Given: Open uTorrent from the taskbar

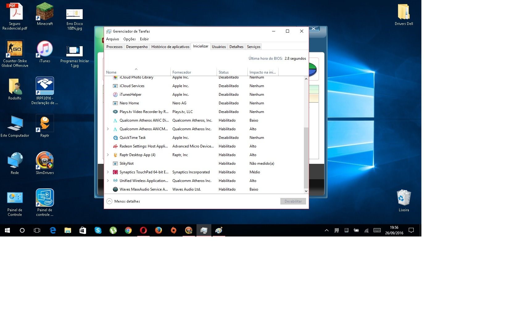Looking at the screenshot, I should [x=113, y=230].
